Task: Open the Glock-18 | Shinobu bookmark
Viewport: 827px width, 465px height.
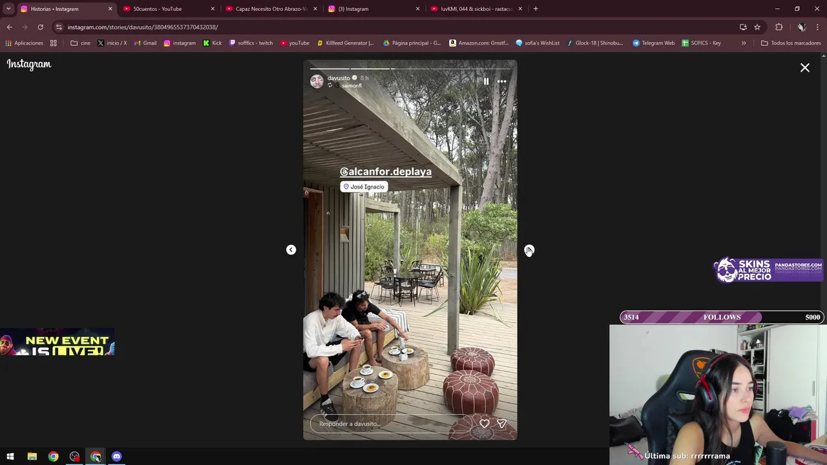Action: pos(595,43)
